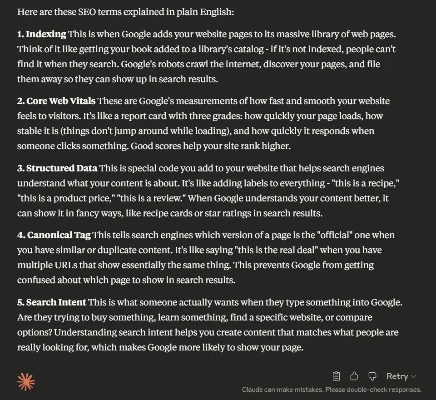Click the thumbs down feedback icon
This screenshot has width=436, height=400.
coord(372,376)
